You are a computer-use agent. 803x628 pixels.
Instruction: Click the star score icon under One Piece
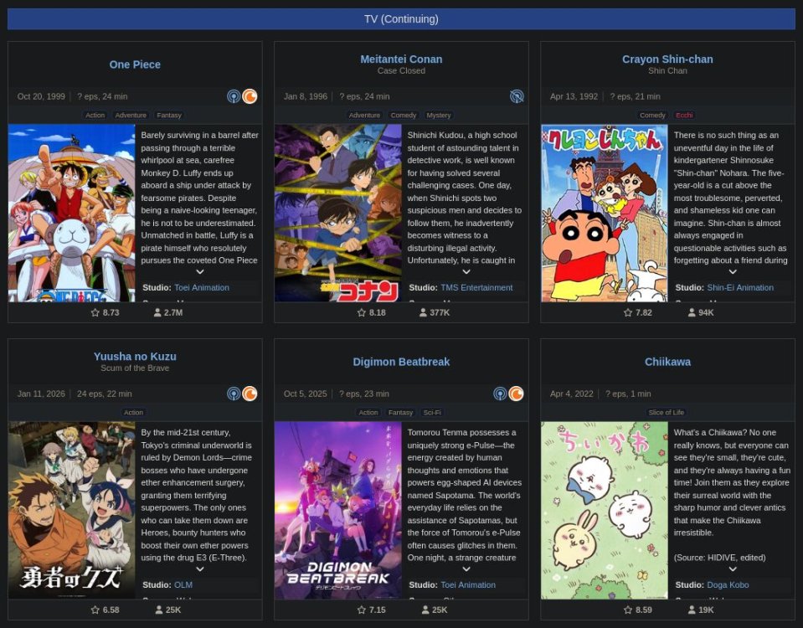click(x=95, y=312)
